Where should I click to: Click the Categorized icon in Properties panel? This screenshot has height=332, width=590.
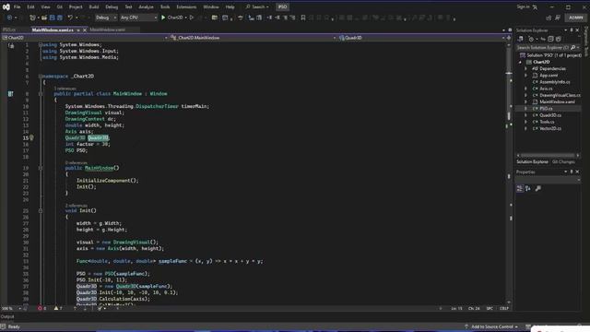tap(520, 188)
